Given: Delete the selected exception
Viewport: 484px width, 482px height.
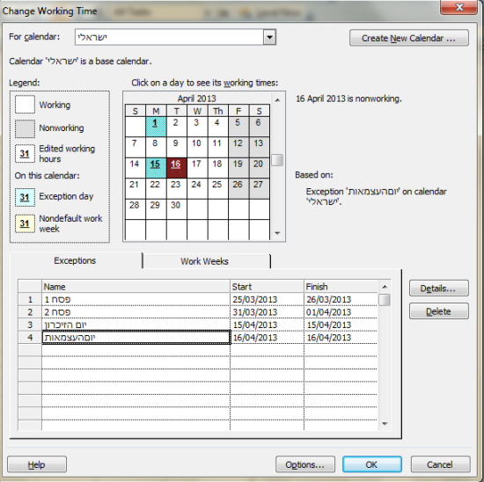Looking at the screenshot, I should pos(438,311).
